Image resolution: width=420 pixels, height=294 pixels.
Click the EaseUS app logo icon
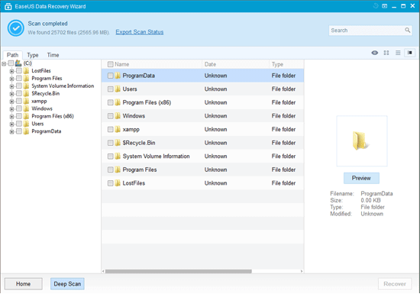point(8,6)
